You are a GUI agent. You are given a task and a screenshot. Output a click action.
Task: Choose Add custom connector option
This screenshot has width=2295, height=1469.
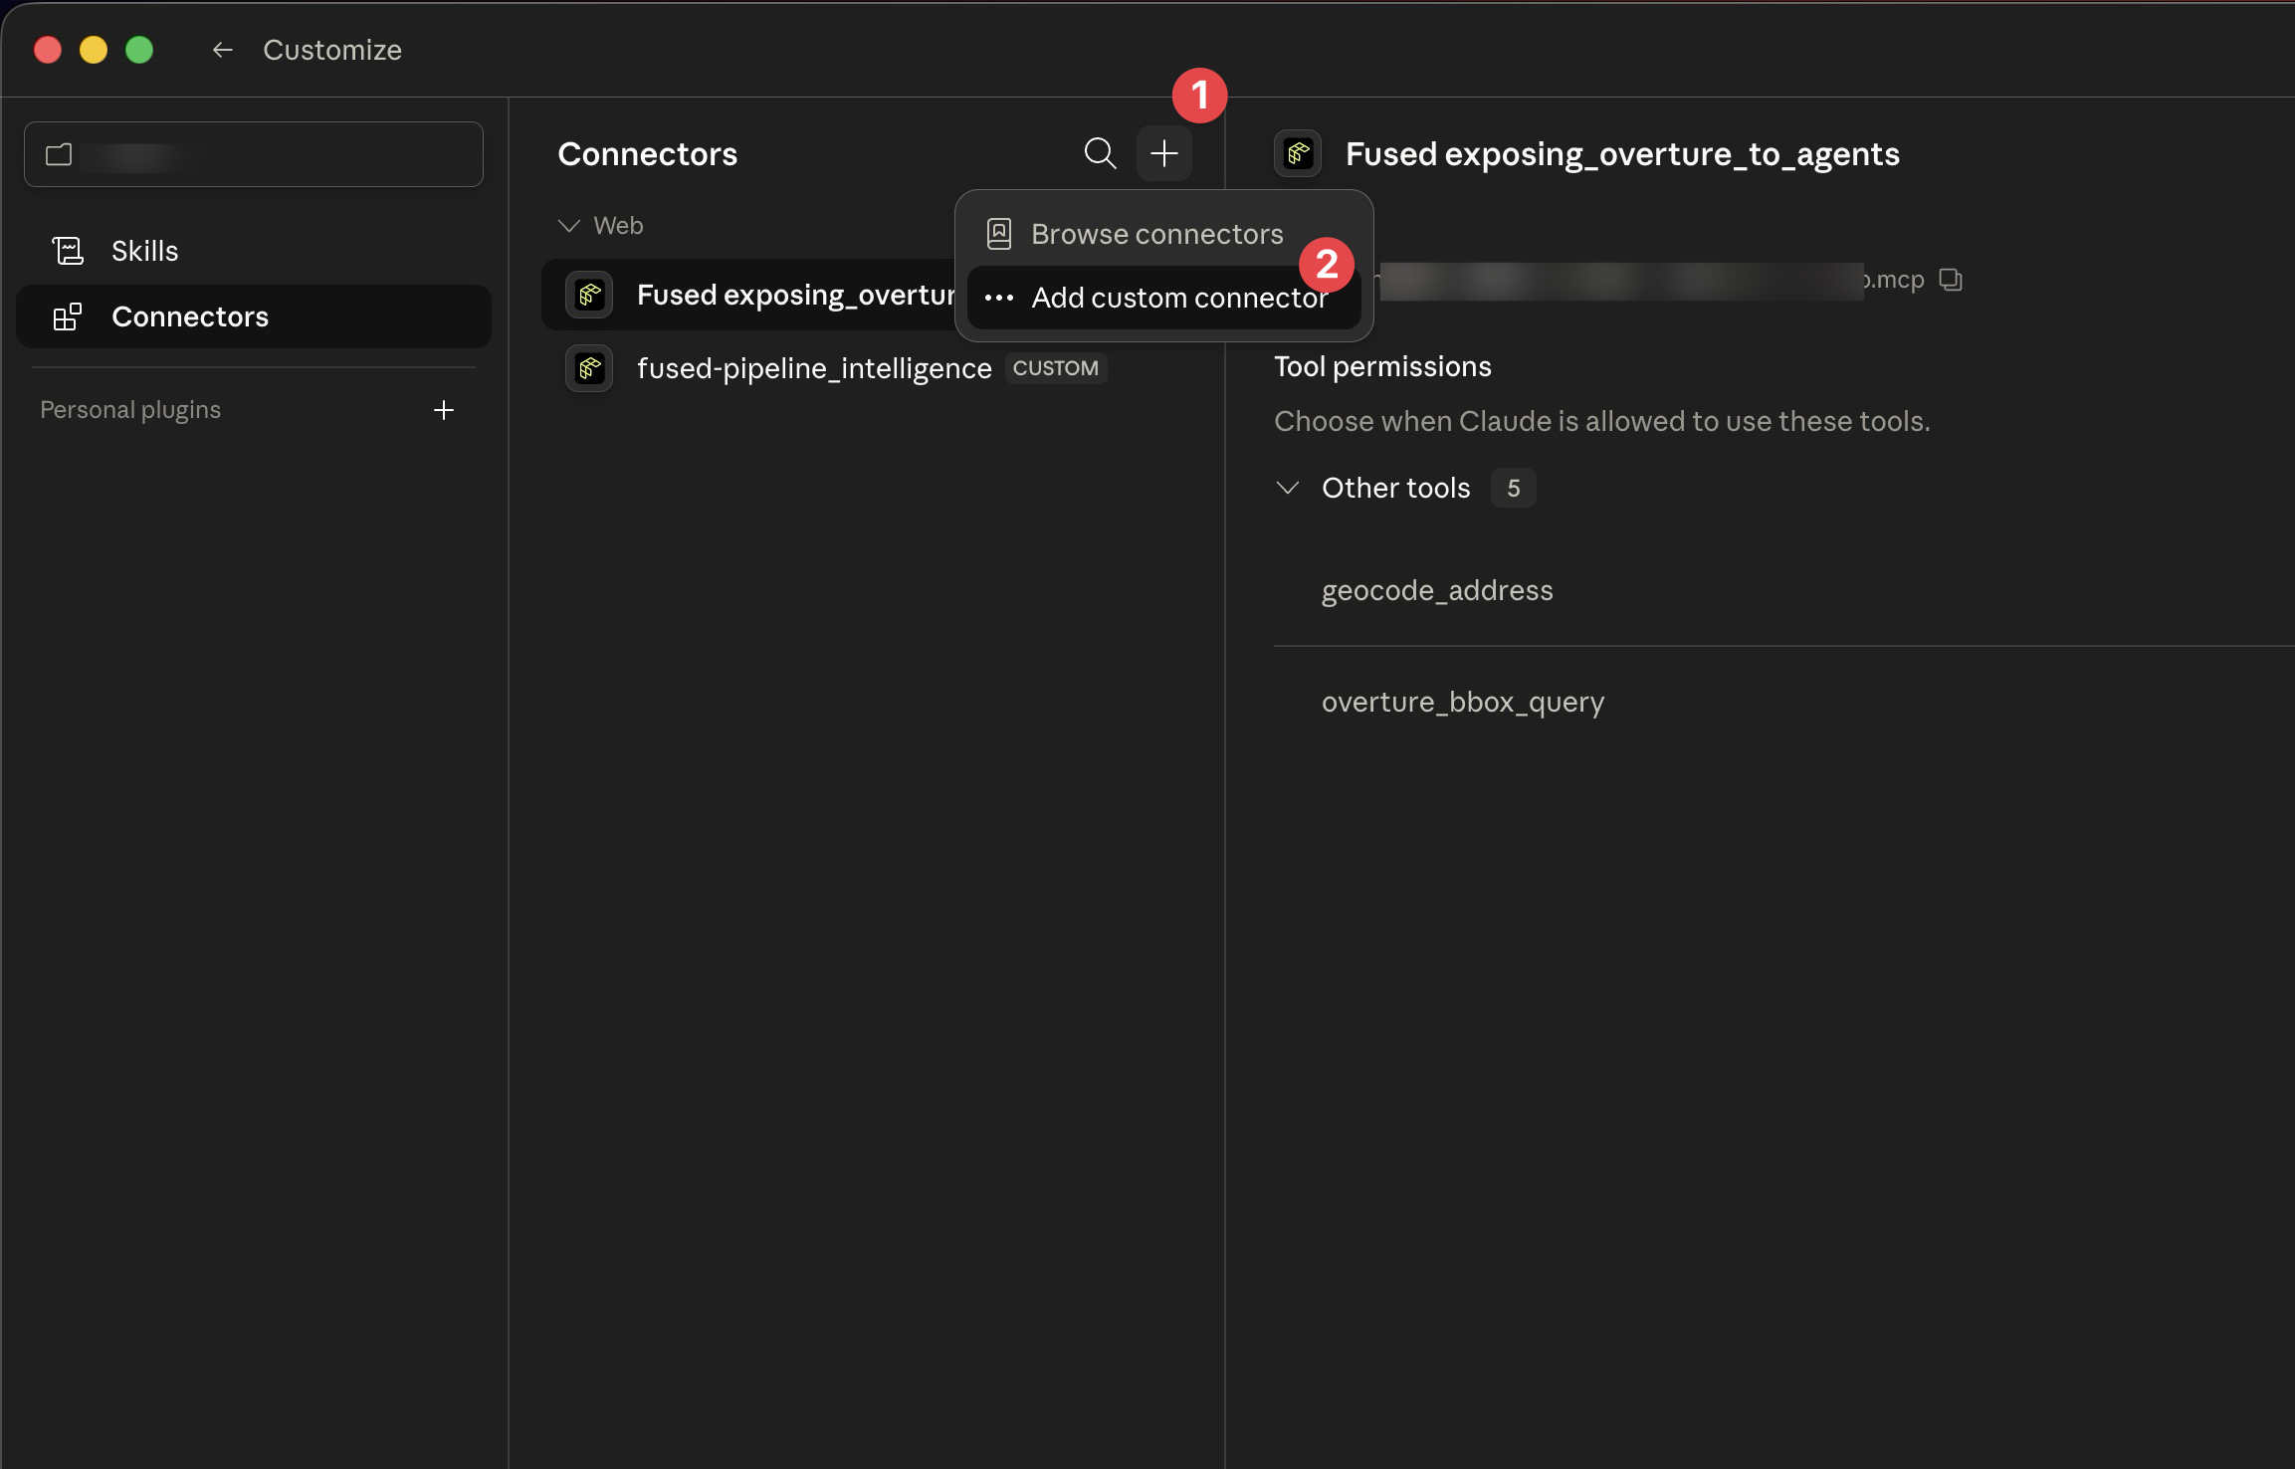click(1163, 298)
